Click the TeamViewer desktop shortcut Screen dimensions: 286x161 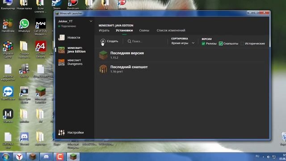pos(8,93)
